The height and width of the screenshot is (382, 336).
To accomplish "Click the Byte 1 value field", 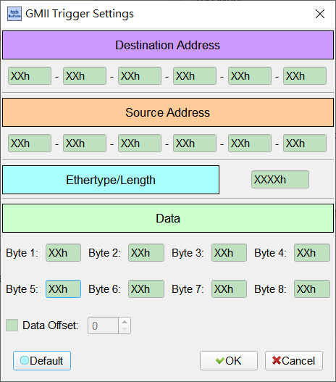I will (63, 253).
